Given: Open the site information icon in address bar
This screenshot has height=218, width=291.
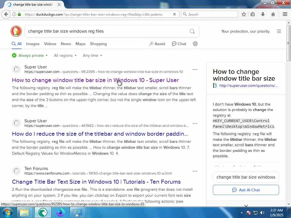Looking at the screenshot, I should [14, 14].
